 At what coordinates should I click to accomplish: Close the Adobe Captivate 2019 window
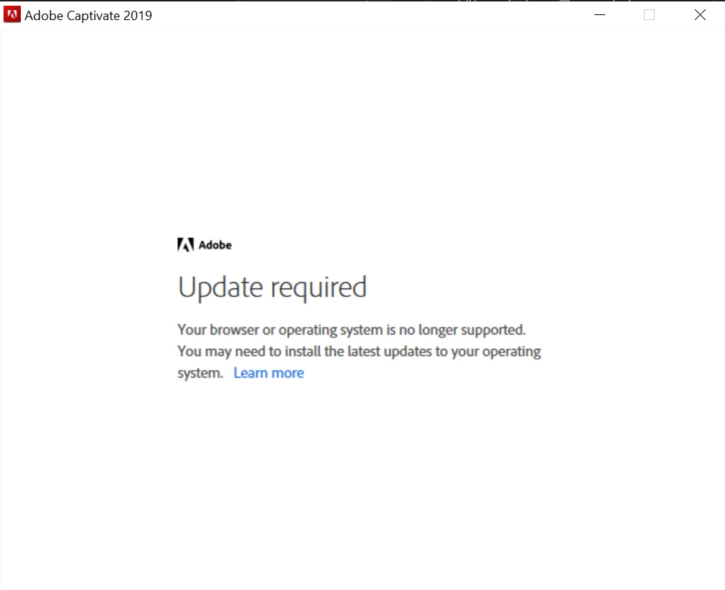(700, 15)
